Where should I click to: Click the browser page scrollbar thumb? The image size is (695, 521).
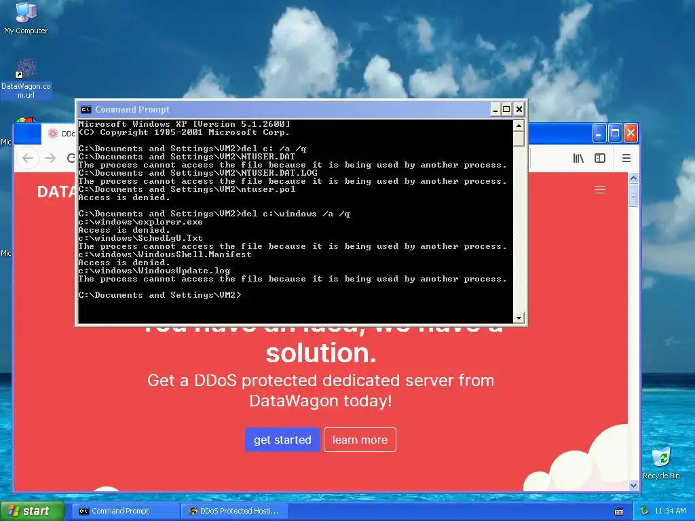(x=633, y=195)
